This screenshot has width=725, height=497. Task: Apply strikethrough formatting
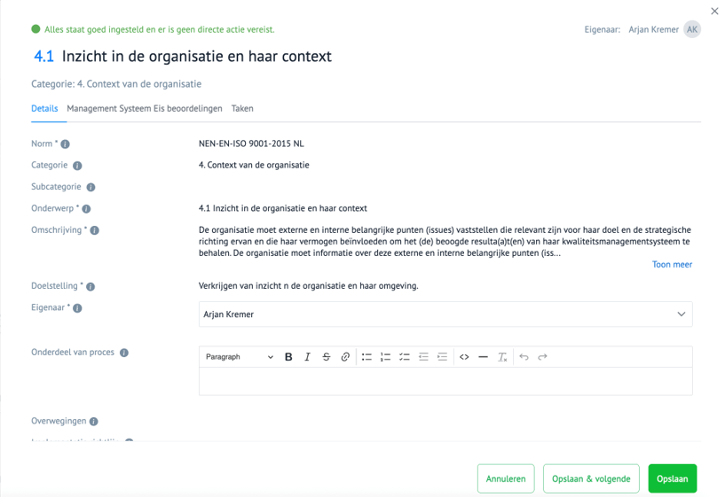pyautogui.click(x=327, y=357)
